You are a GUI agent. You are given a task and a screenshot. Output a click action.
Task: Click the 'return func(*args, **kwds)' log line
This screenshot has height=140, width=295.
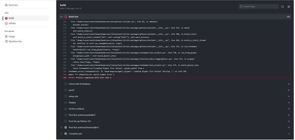(x=86, y=62)
